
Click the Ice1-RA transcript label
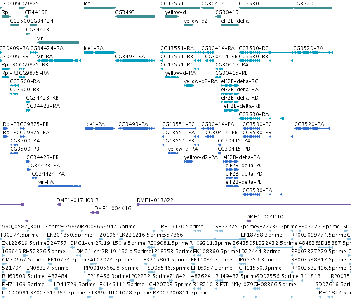94,48
